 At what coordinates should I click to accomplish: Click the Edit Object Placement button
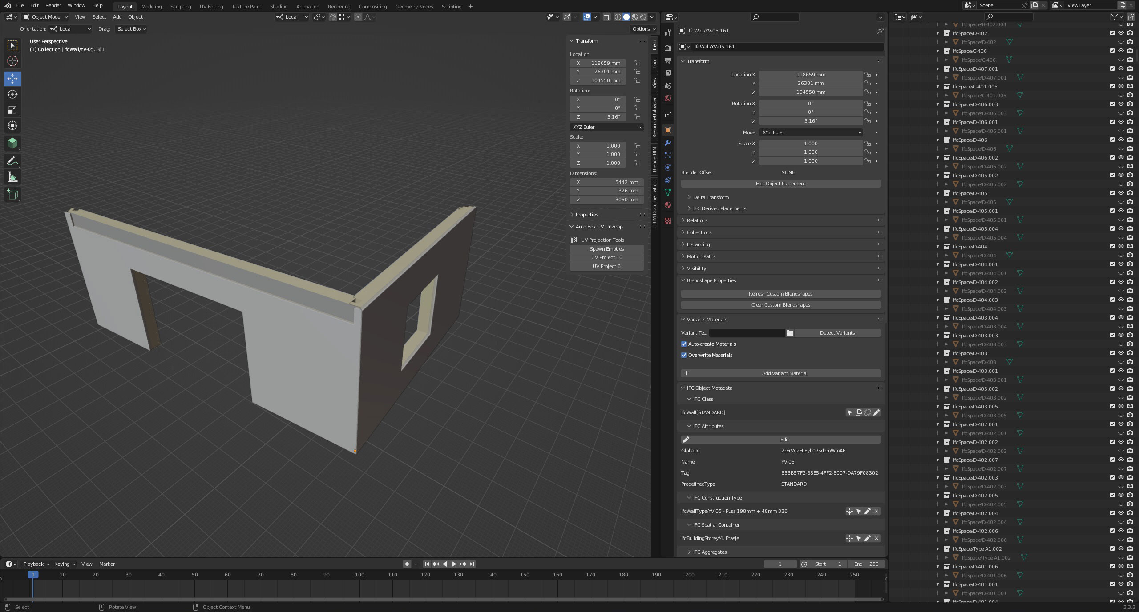(x=780, y=184)
